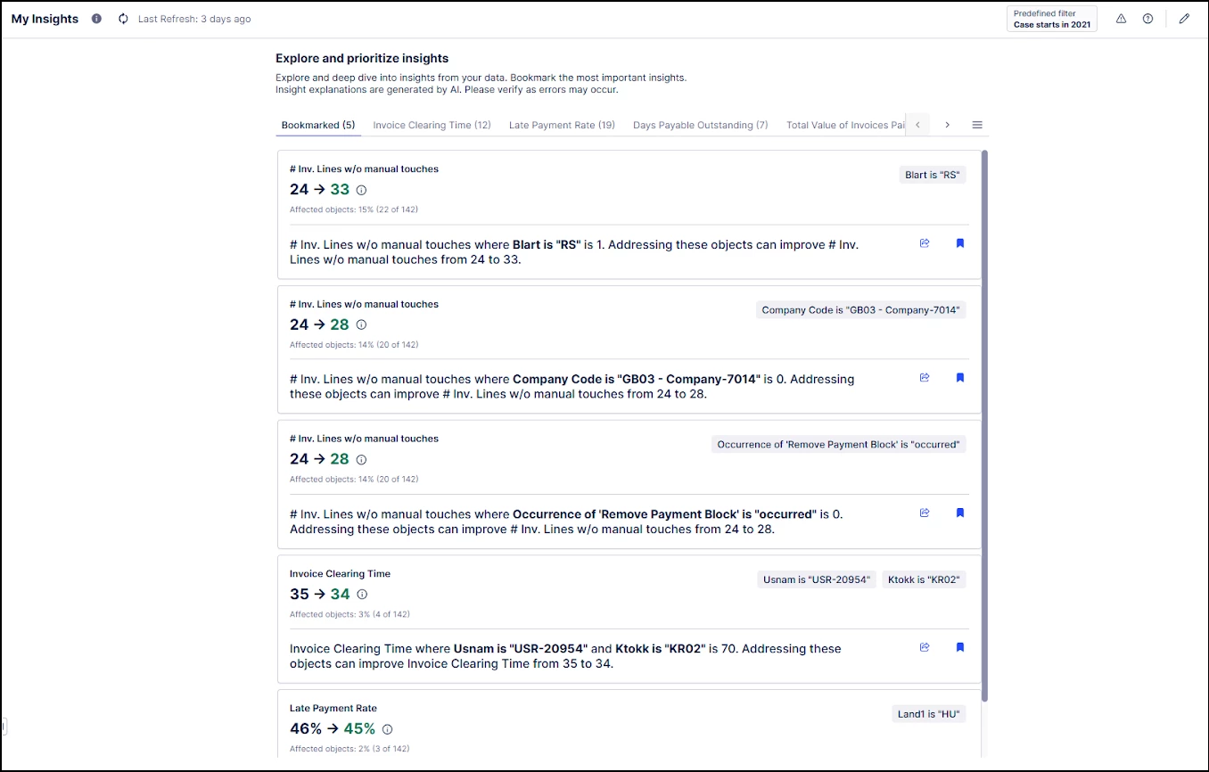Share the Company Code GB03 insight
The width and height of the screenshot is (1209, 772).
[x=925, y=377]
